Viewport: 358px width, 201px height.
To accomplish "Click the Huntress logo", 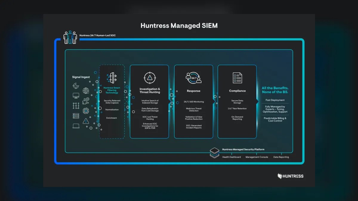I will [x=290, y=176].
